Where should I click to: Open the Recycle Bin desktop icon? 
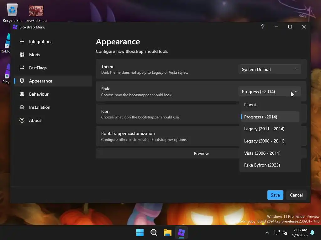tap(12, 12)
